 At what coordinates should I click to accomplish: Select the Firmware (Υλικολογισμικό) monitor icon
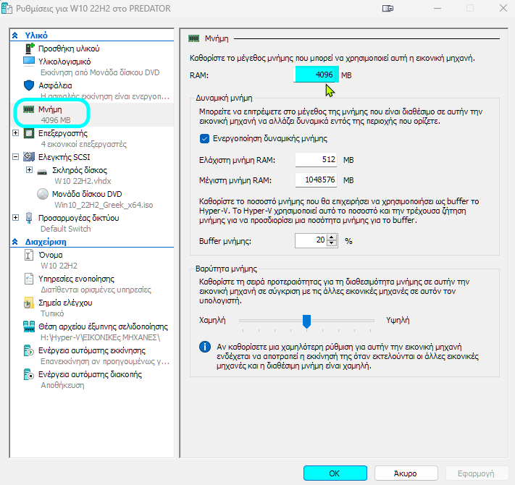[x=29, y=62]
